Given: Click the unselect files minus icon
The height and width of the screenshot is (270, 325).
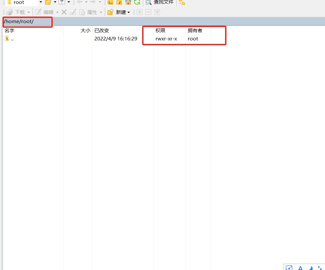Looking at the screenshot, I should (x=148, y=12).
